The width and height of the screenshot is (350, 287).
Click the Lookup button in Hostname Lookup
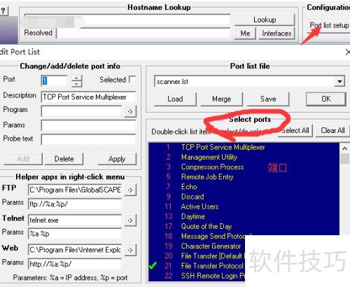coord(265,20)
